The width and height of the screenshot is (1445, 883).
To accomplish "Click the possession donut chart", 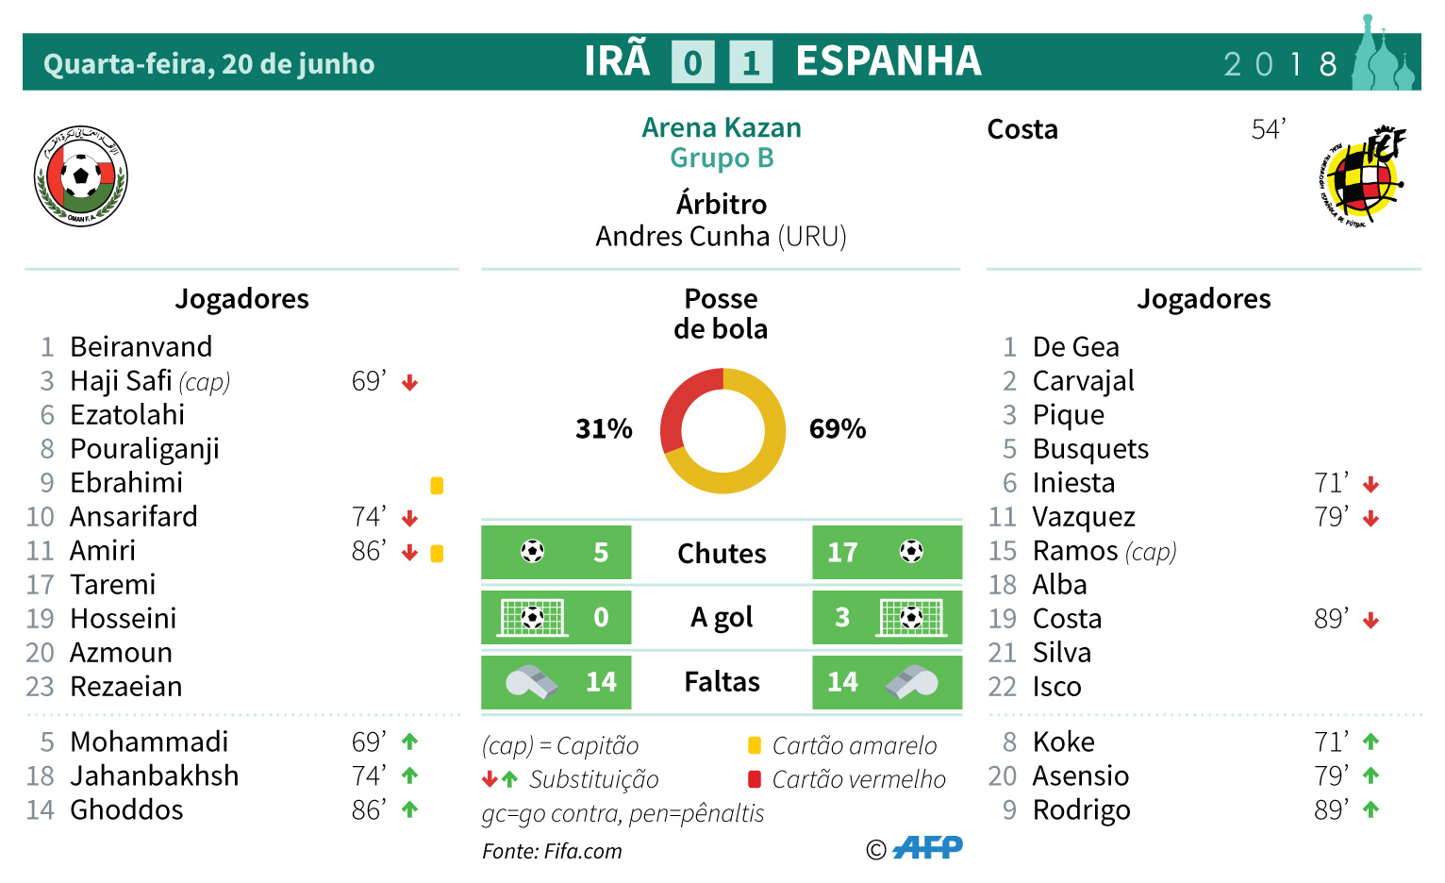I will point(722,430).
